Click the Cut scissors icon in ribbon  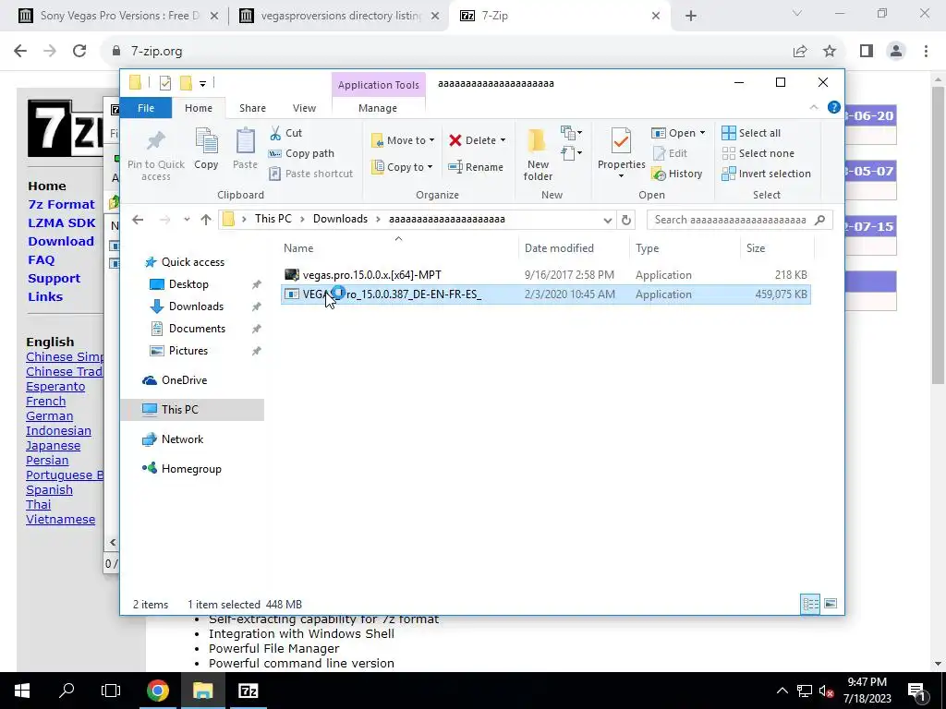(x=275, y=133)
